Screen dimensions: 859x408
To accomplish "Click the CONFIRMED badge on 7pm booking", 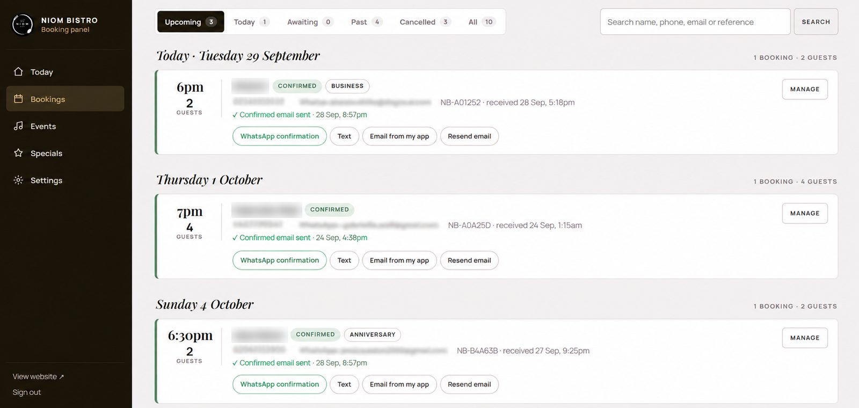I will [329, 209].
